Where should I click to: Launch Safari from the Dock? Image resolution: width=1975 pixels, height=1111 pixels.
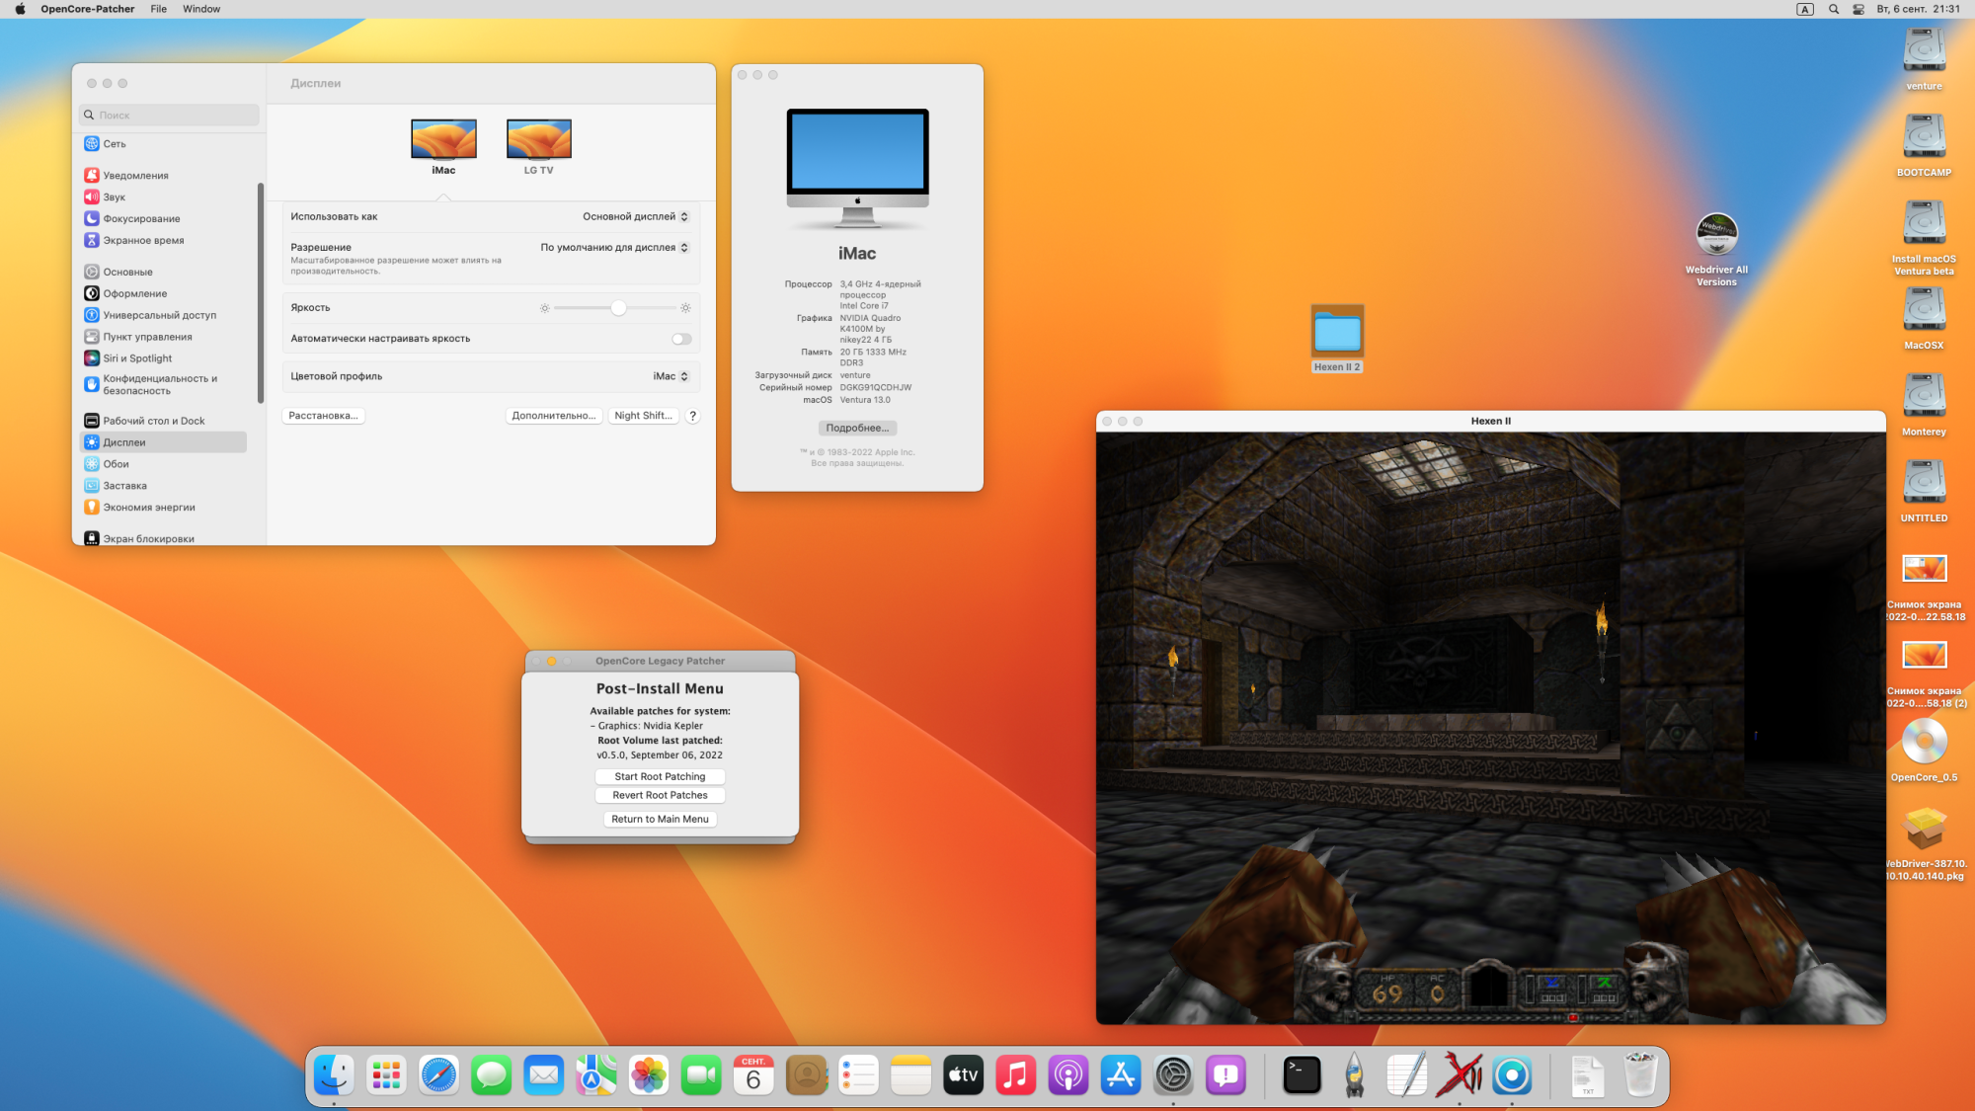click(438, 1075)
